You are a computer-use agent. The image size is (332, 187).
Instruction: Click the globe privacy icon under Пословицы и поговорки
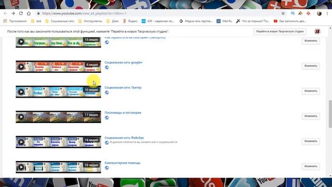[x=107, y=117]
